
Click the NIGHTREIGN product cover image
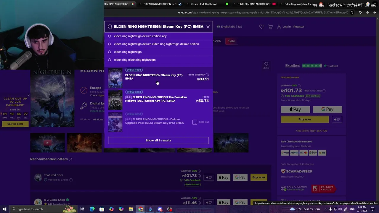[x=52, y=98]
